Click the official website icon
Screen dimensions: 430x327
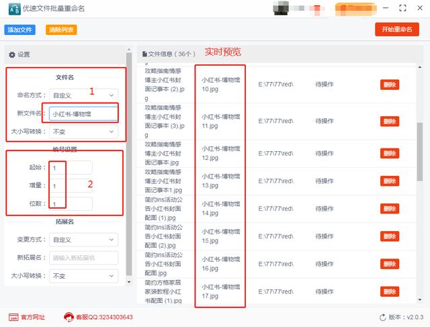(13, 318)
